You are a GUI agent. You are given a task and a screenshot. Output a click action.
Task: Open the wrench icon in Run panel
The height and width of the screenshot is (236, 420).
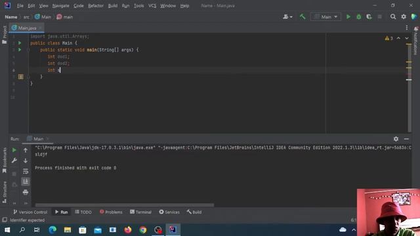(14, 161)
